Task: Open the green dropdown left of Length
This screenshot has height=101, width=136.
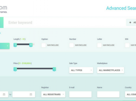Action: point(5,46)
